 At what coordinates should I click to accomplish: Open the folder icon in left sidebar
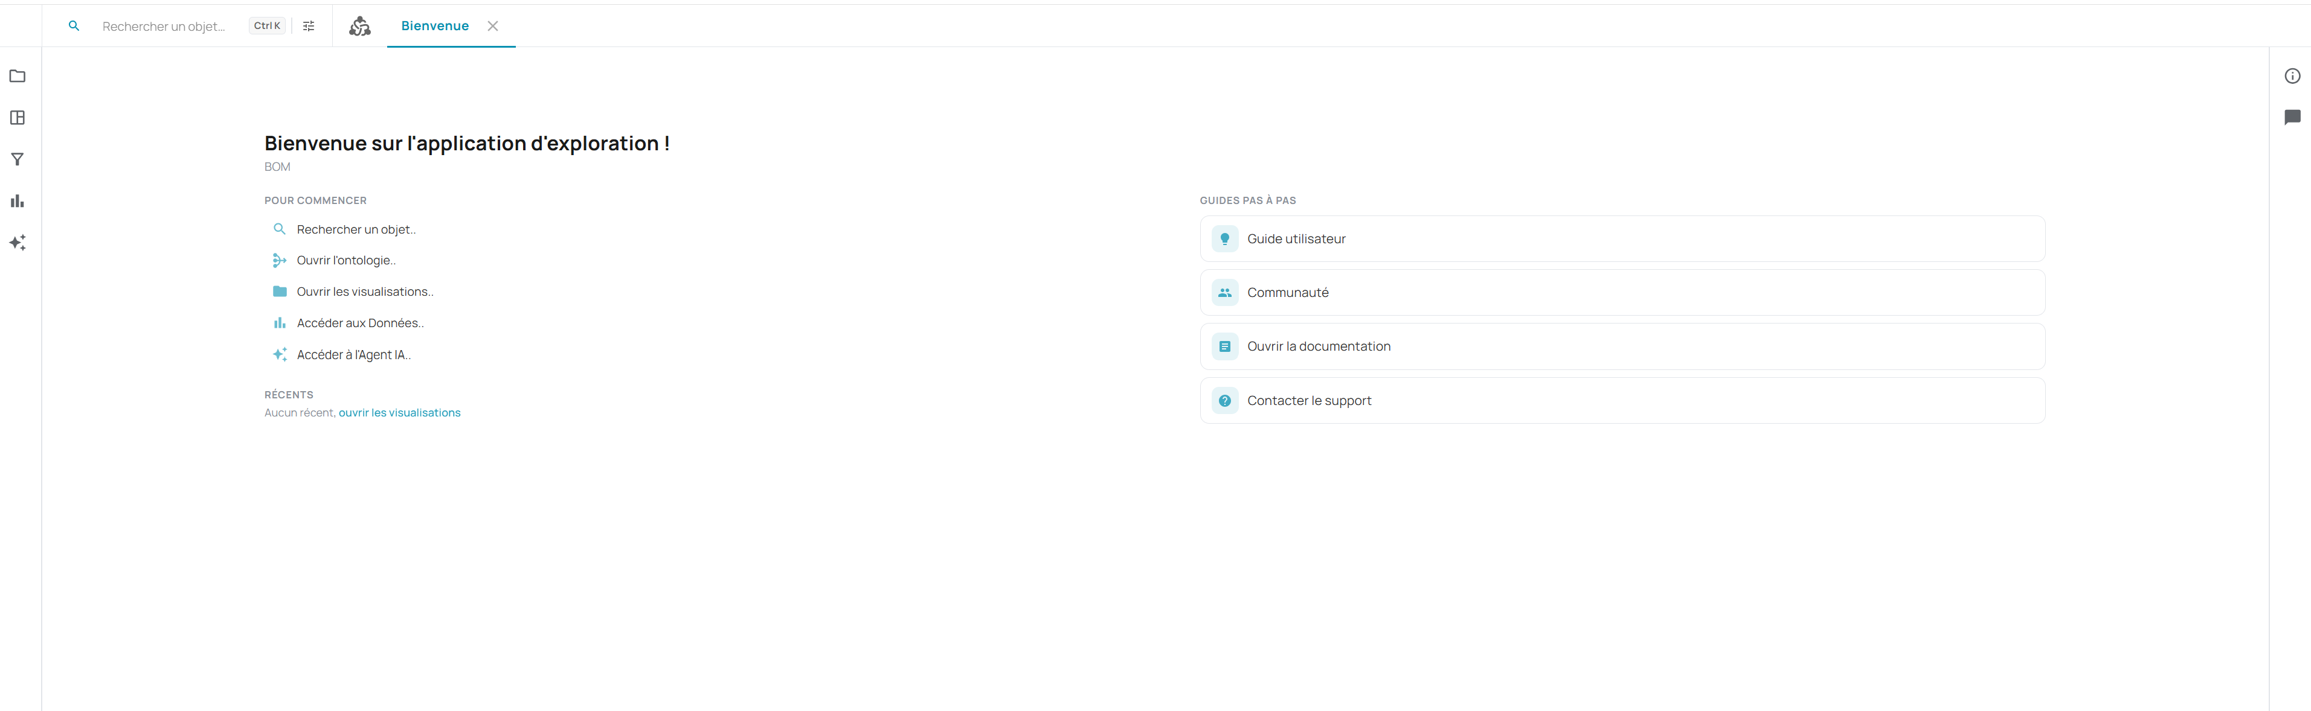pos(17,76)
